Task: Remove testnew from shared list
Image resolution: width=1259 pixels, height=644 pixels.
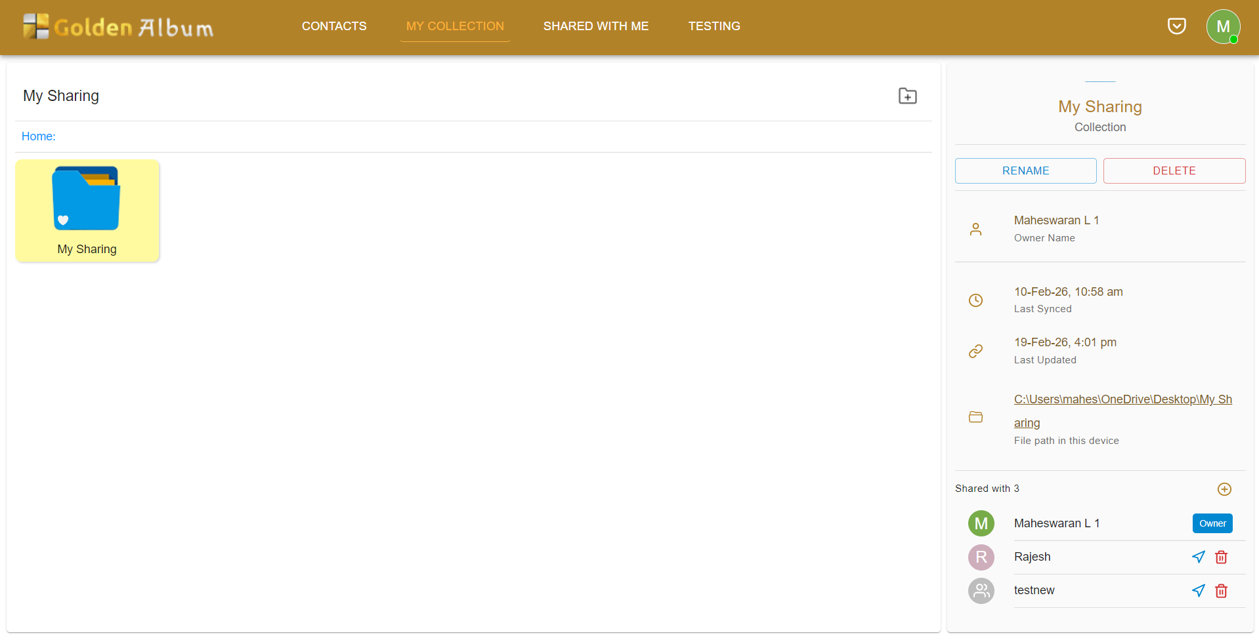Action: (x=1221, y=591)
